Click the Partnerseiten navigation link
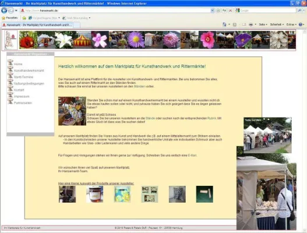This screenshot has width=307, height=233. (x=23, y=103)
